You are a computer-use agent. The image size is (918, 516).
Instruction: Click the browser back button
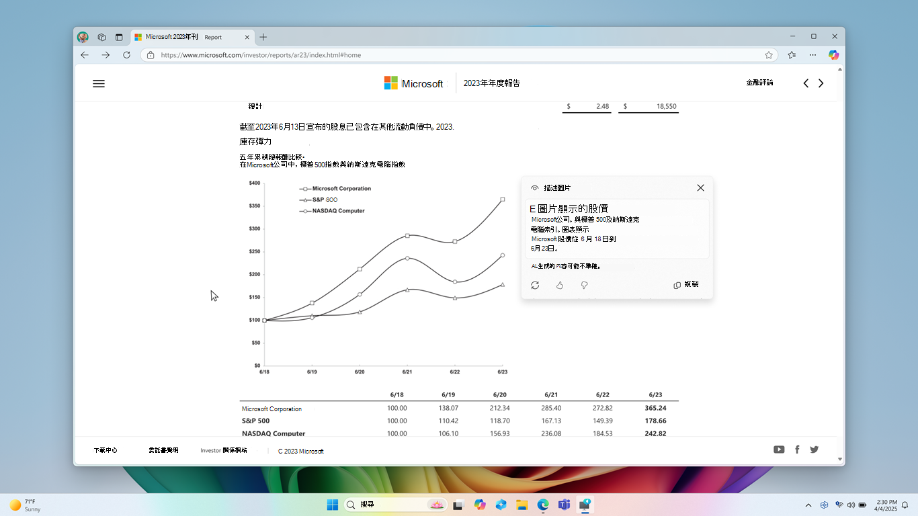85,55
